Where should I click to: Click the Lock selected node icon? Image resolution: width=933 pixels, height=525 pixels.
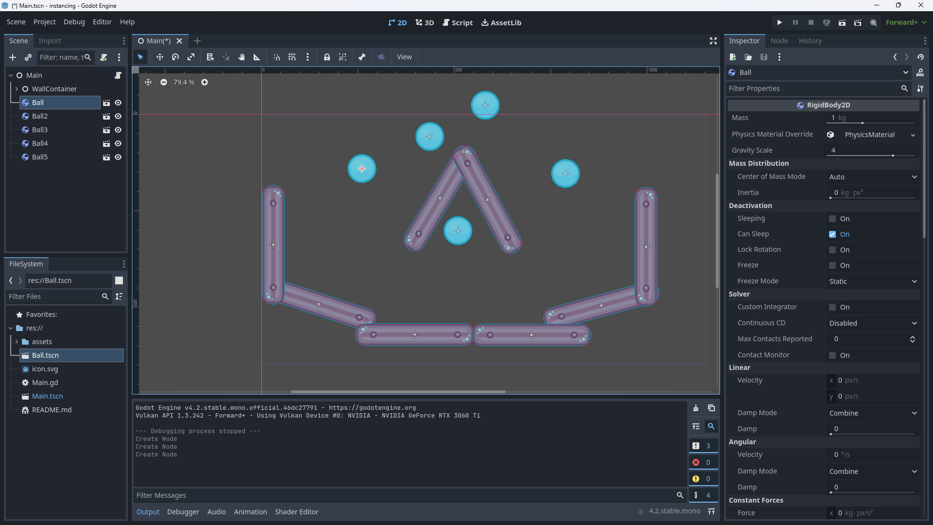pyautogui.click(x=327, y=57)
